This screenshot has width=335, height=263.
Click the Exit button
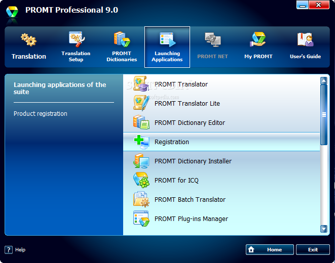(x=313, y=249)
